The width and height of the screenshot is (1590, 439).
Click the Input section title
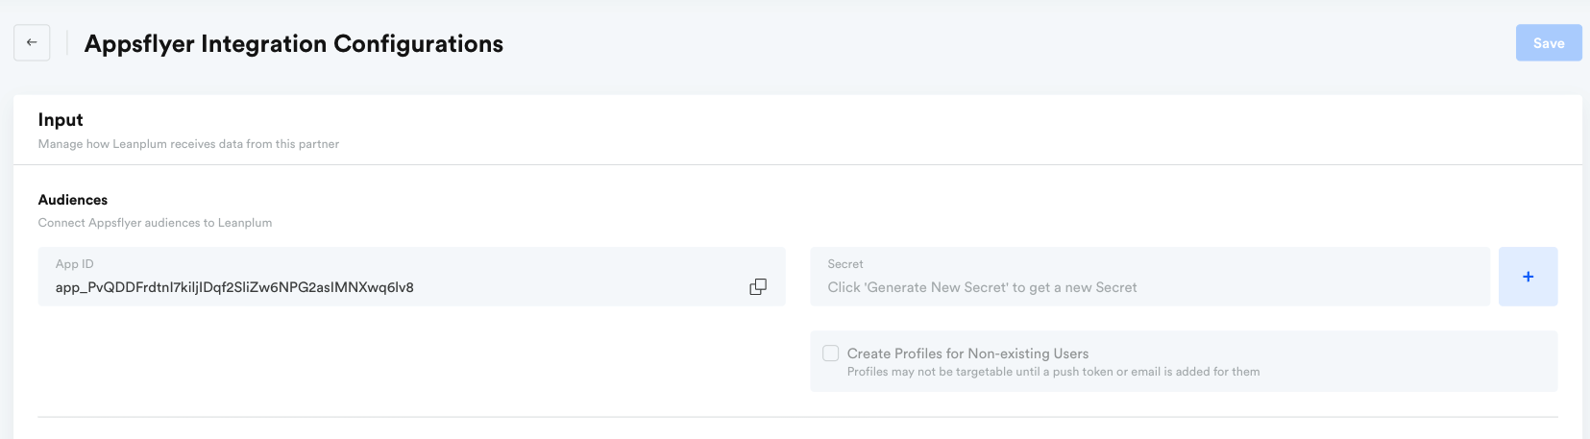point(61,119)
